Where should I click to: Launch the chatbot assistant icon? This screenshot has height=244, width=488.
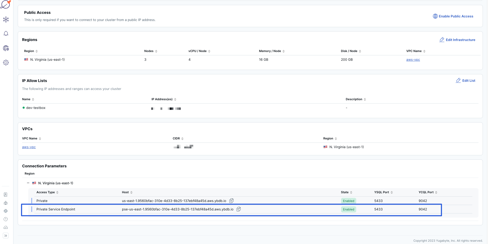[5, 203]
